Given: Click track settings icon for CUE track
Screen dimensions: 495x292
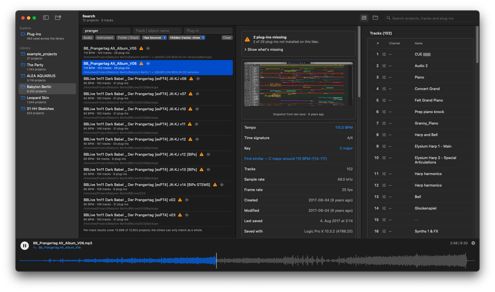Looking at the screenshot, I should (384, 54).
